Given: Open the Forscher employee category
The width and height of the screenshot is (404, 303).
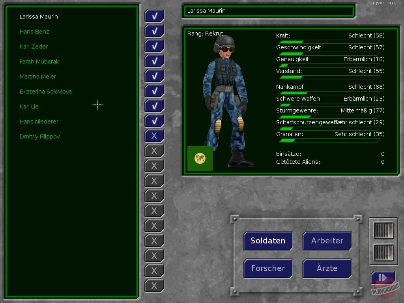Looking at the screenshot, I should [268, 268].
